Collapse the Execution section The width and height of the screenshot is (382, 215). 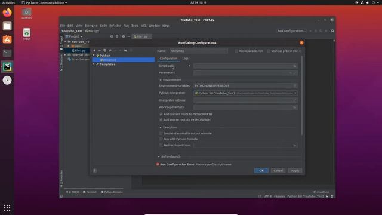[x=161, y=127]
